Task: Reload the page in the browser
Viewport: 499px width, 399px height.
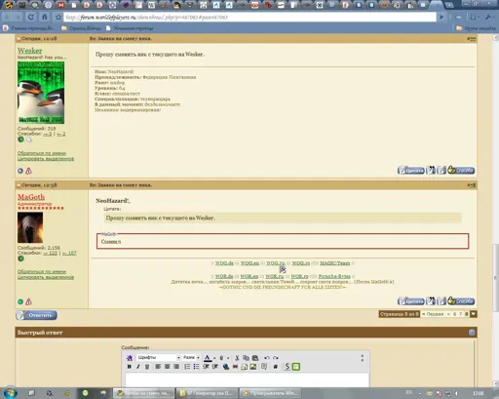Action: [31, 17]
